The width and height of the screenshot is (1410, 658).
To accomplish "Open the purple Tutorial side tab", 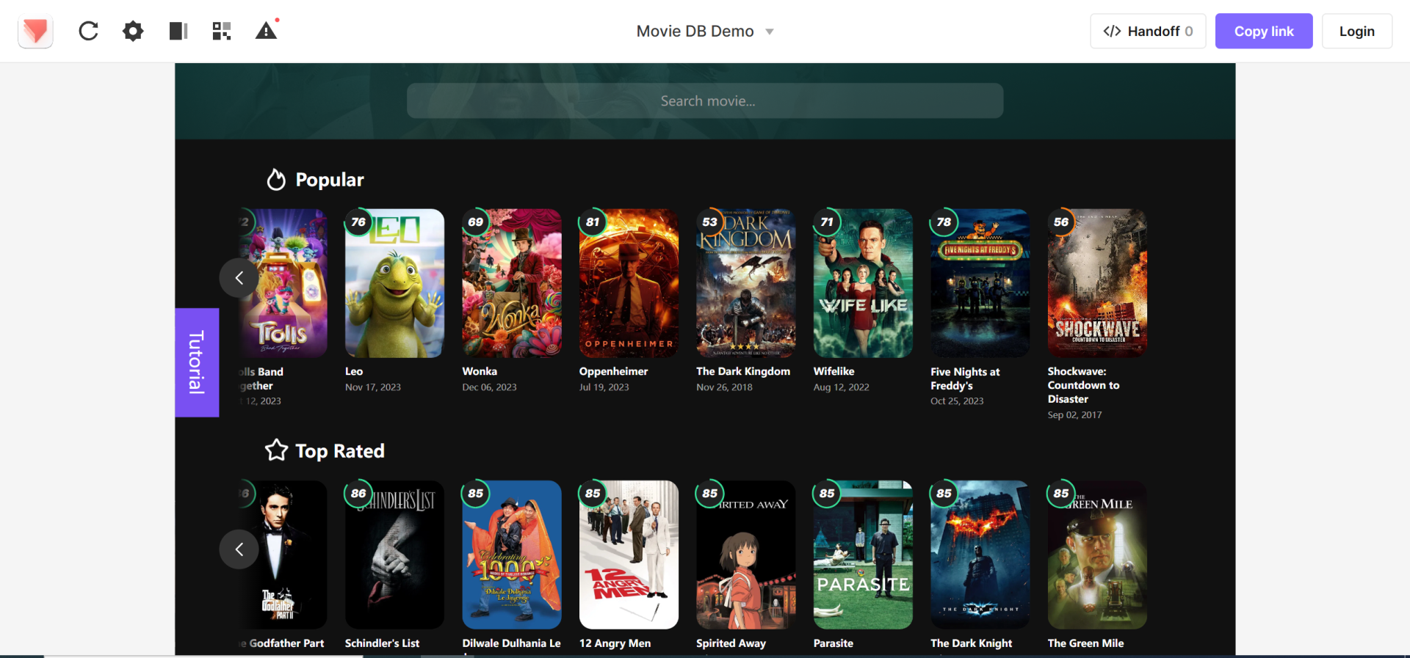I will (x=197, y=362).
